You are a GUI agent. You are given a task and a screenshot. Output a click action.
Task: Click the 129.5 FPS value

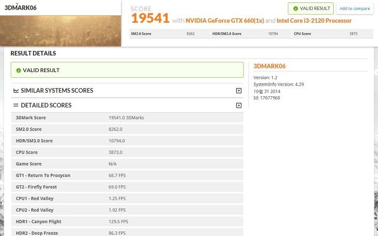pyautogui.click(x=118, y=222)
